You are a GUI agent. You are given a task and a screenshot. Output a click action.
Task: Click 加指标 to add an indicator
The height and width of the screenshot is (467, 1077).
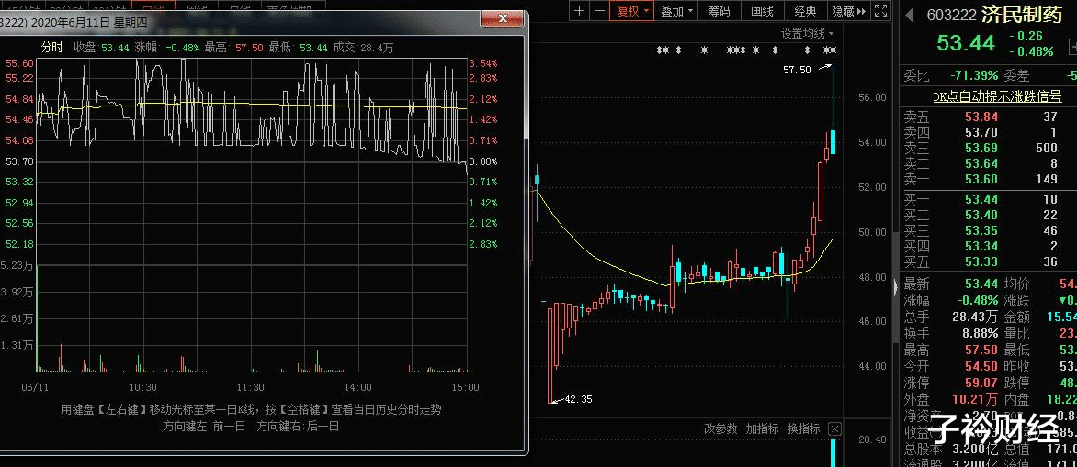tap(763, 429)
